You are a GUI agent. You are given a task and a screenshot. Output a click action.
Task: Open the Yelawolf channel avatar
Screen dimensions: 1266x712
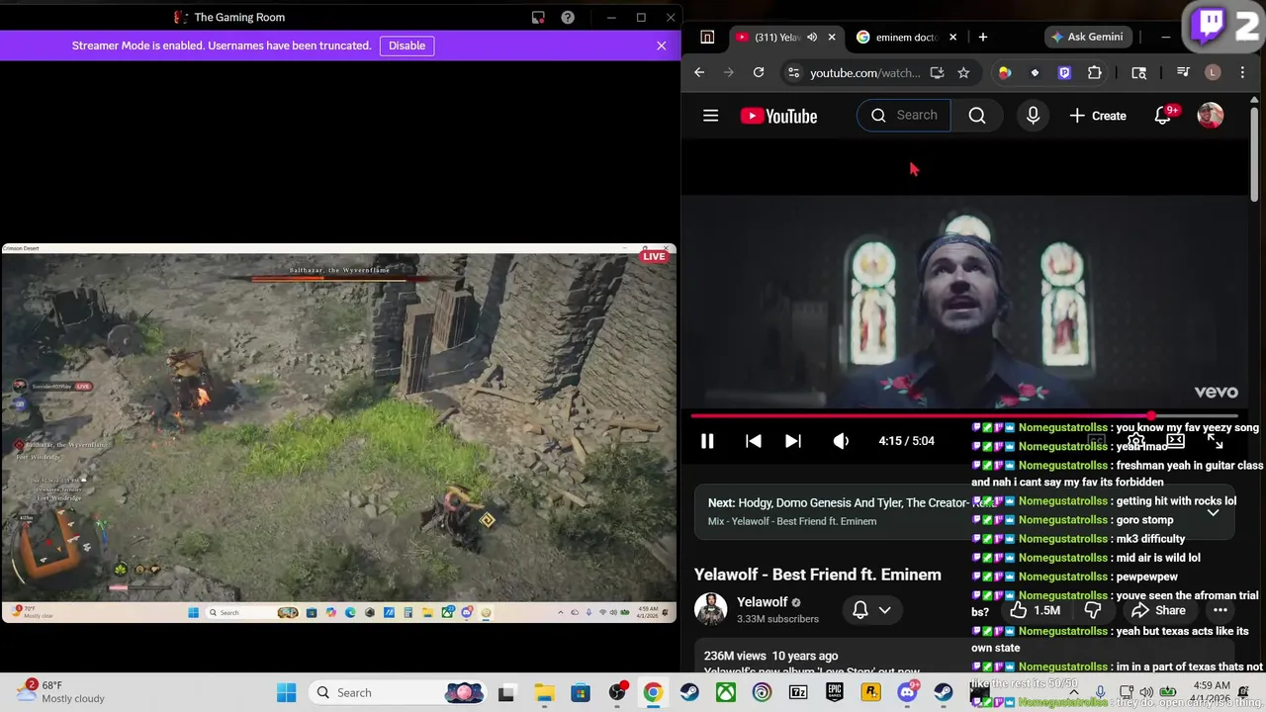point(710,609)
